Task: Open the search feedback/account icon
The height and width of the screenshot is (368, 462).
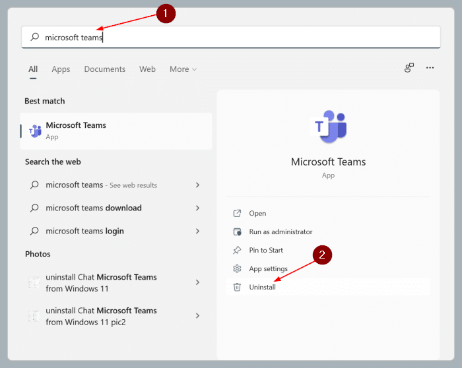Action: point(409,68)
